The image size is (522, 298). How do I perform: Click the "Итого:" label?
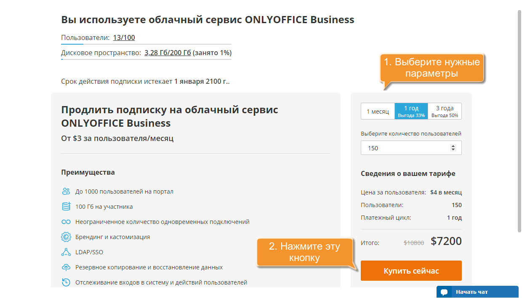tap(370, 243)
